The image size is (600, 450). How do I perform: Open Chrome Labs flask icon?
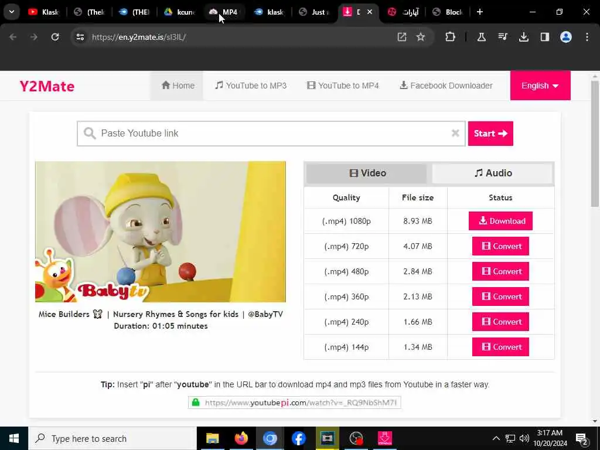click(482, 37)
